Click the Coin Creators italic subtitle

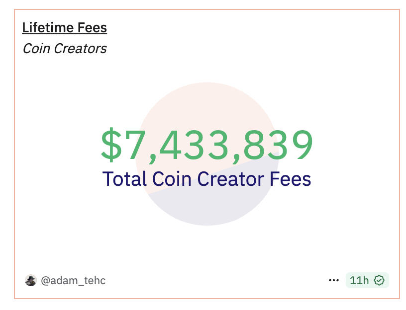[x=65, y=48]
